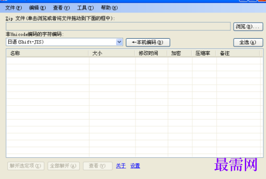
Task: Click the ←本机编码(D) button
Action: click(x=148, y=42)
